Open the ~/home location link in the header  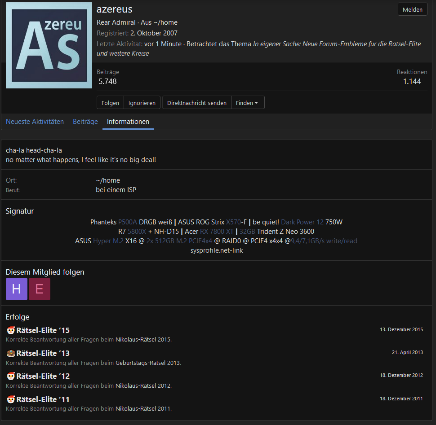click(165, 22)
